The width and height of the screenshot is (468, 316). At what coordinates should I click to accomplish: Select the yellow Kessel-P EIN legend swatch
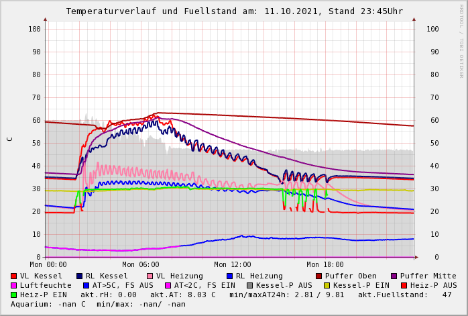(327, 286)
